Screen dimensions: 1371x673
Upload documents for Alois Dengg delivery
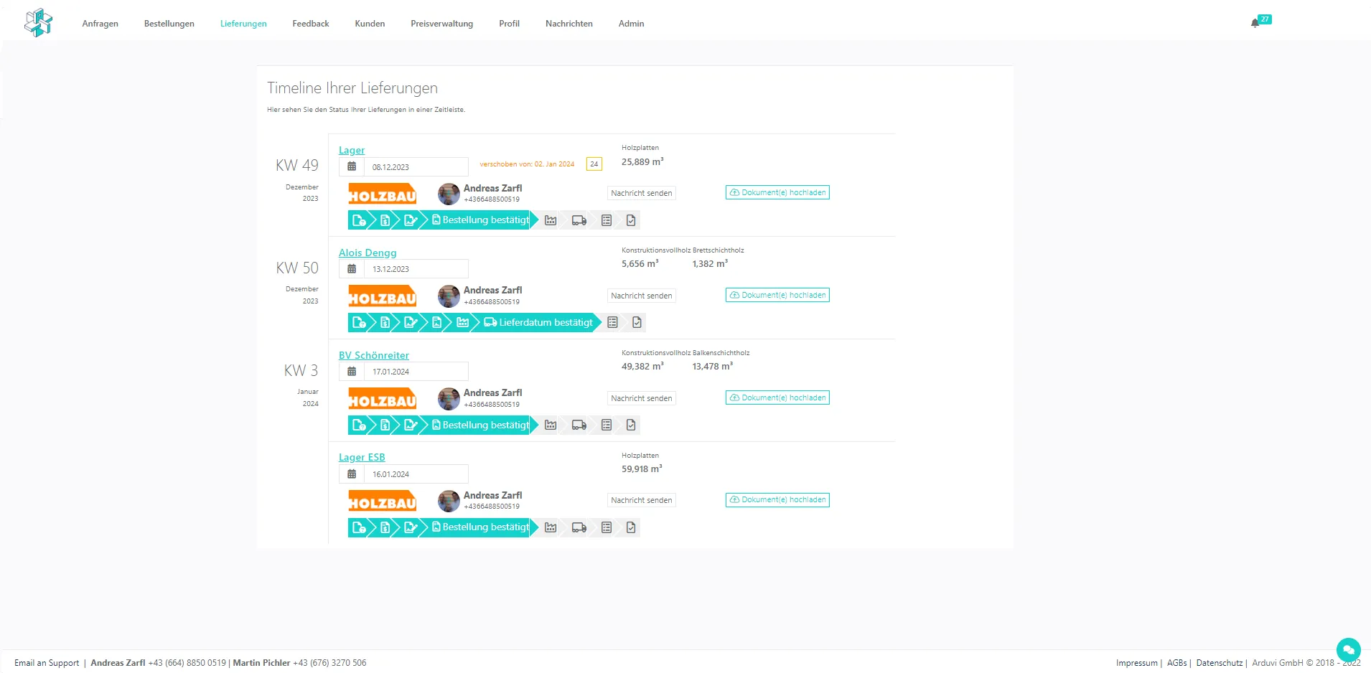tap(777, 295)
